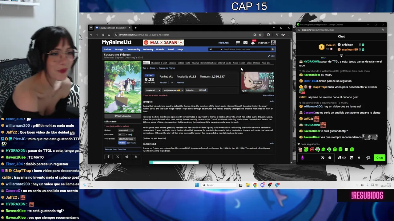The width and height of the screenshot is (394, 221).
Task: Open Windows Start button on taskbar
Action: click(x=197, y=185)
